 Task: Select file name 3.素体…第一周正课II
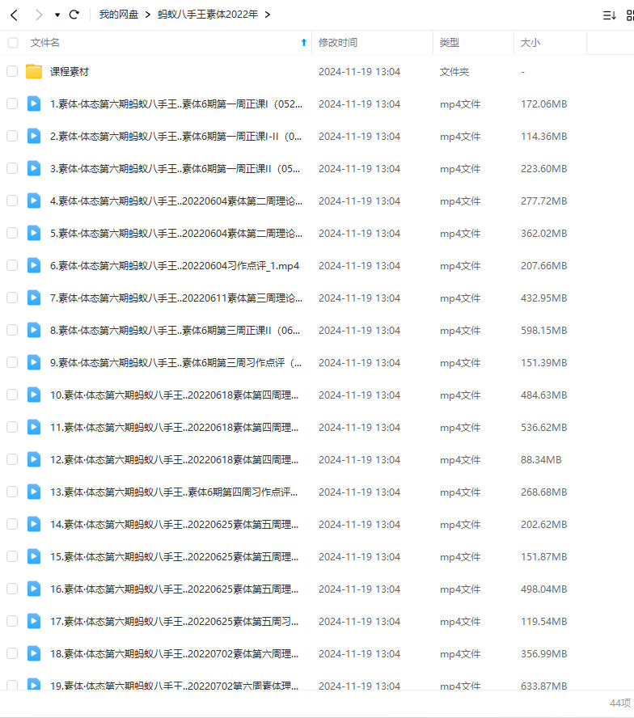(175, 168)
